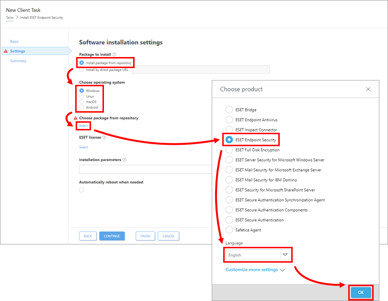This screenshot has height=301, width=388.
Task: Select ESET Secure Authentication Components
Action: (229, 209)
